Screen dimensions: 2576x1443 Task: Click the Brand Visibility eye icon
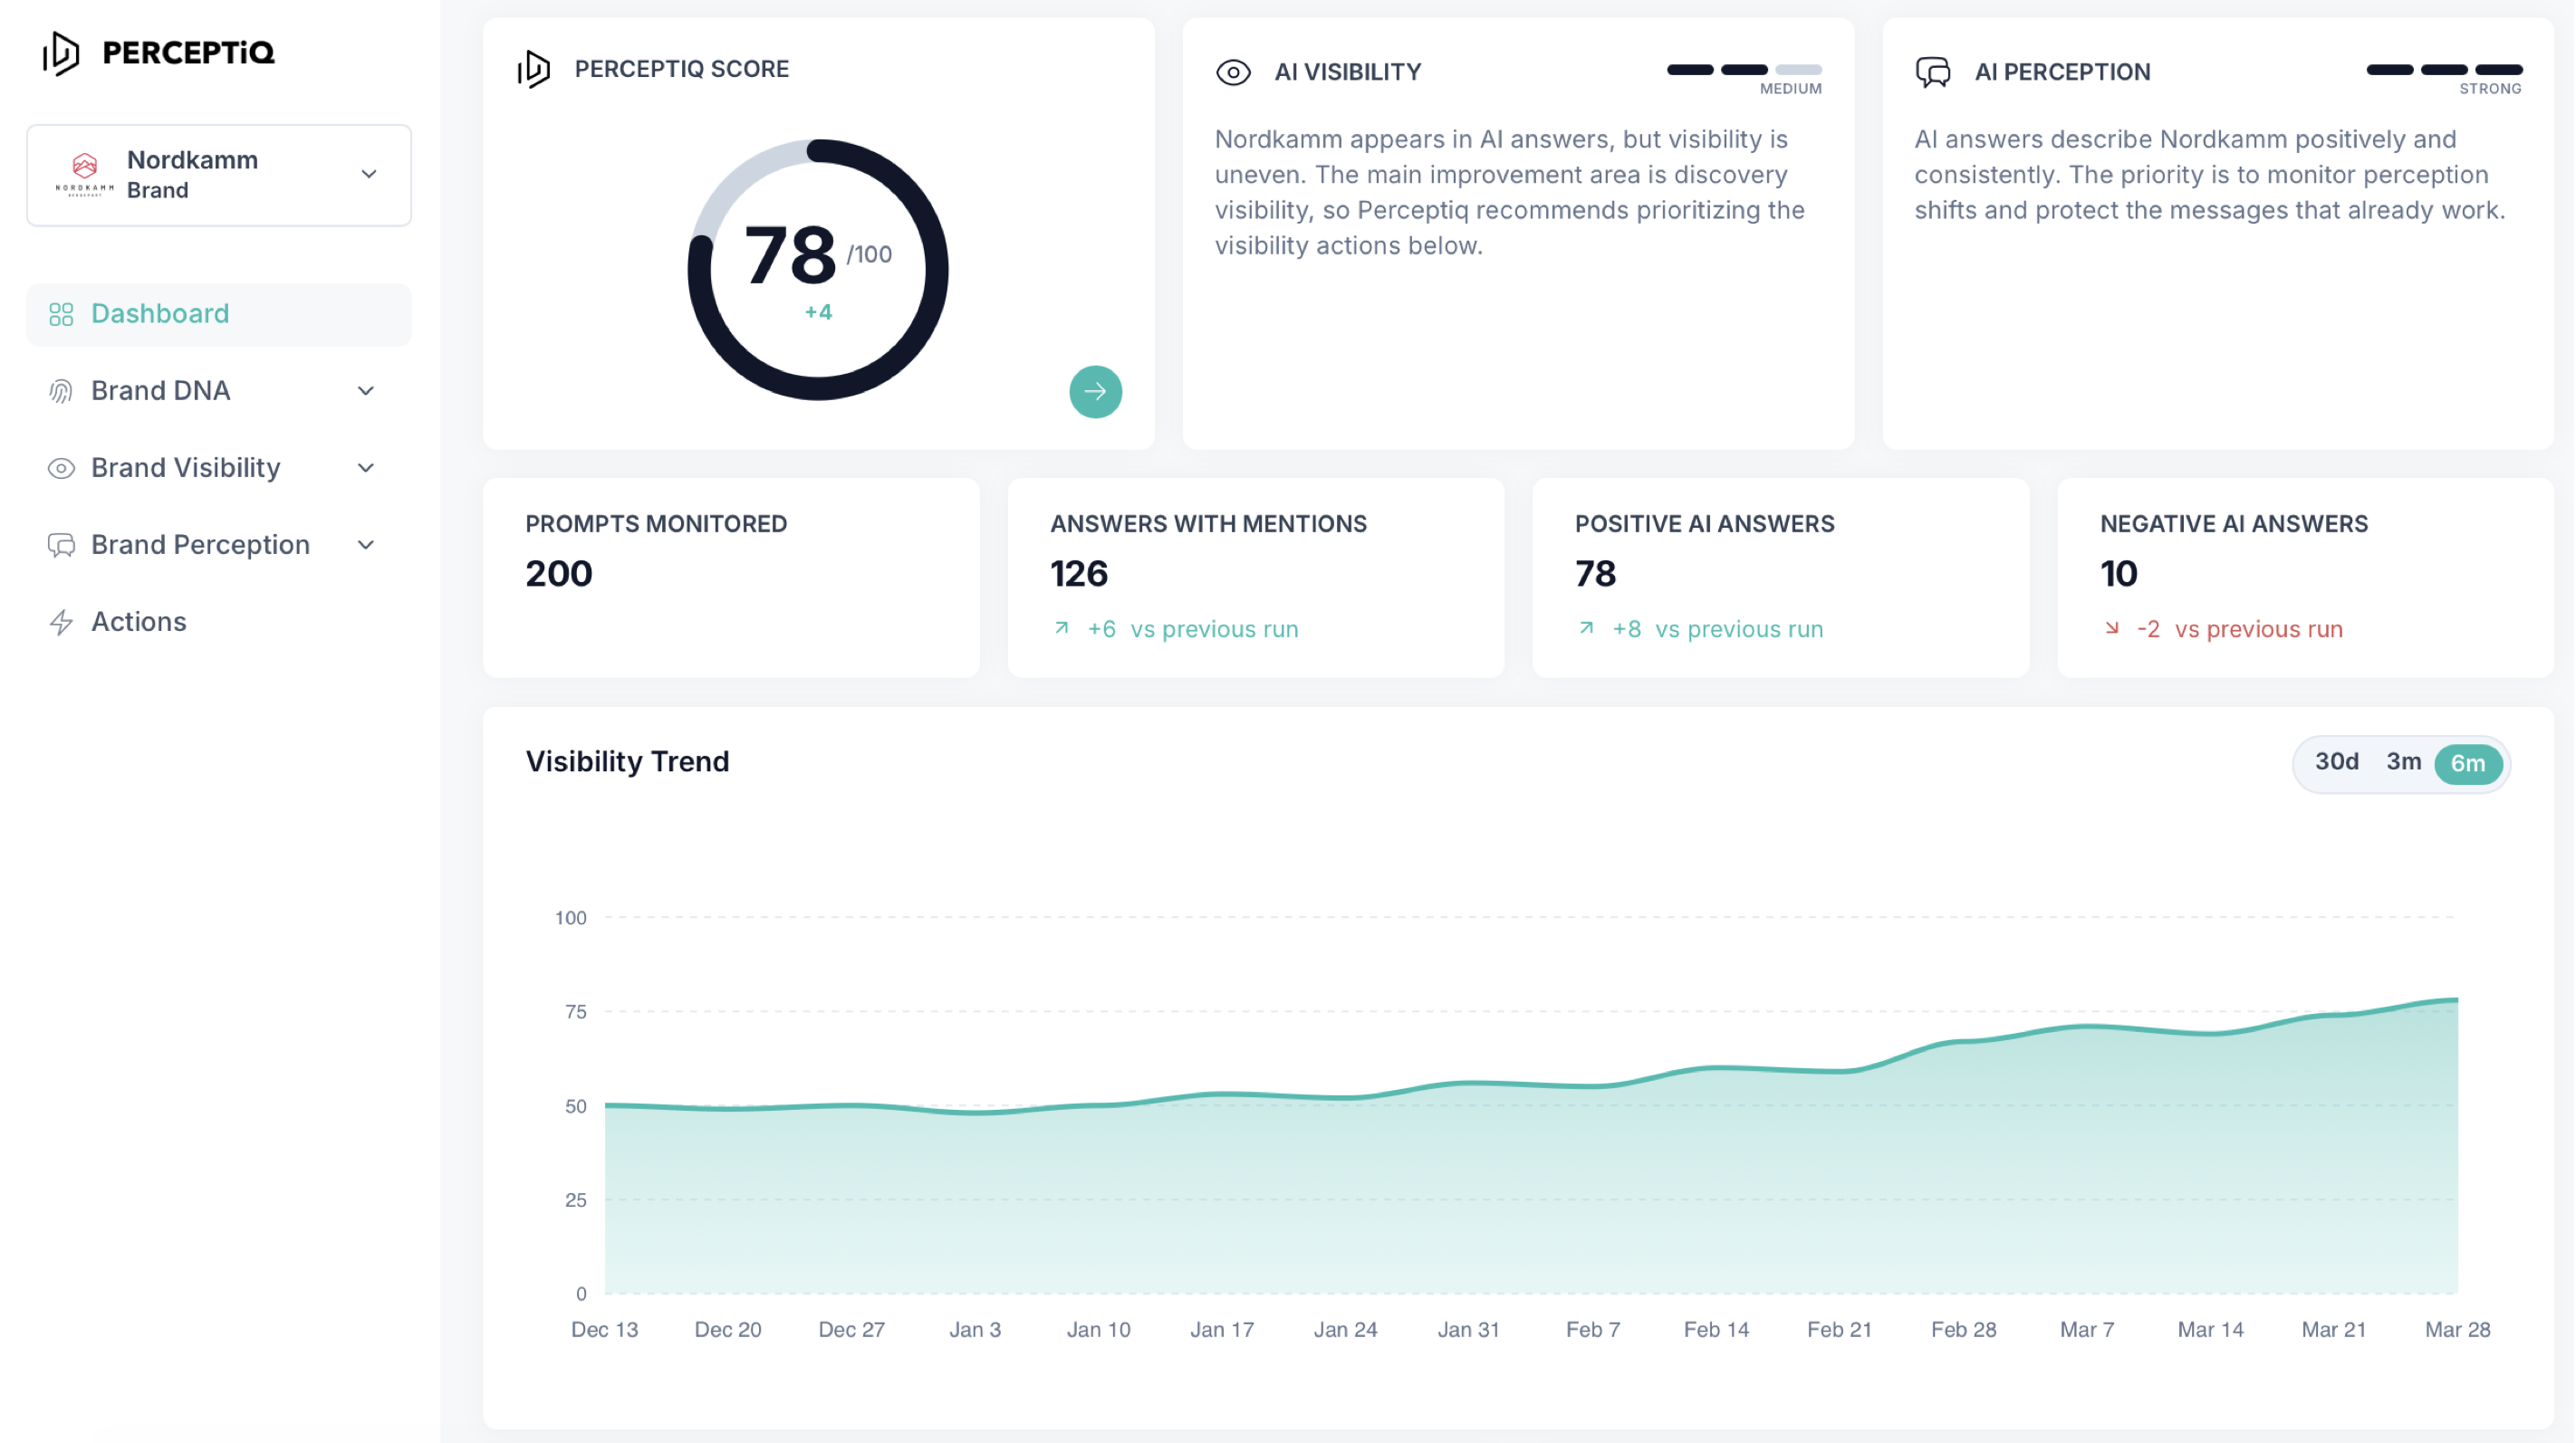(x=61, y=469)
